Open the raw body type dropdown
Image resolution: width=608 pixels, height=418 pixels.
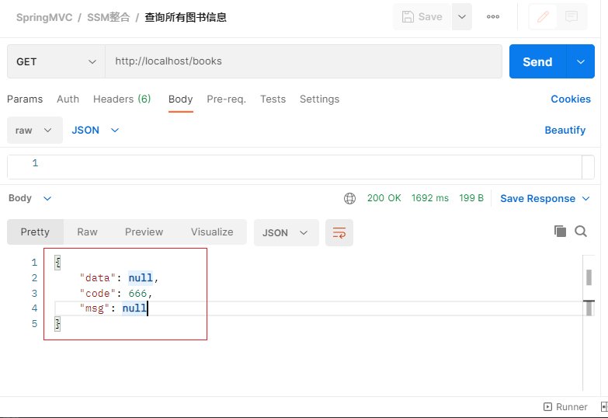(x=34, y=130)
